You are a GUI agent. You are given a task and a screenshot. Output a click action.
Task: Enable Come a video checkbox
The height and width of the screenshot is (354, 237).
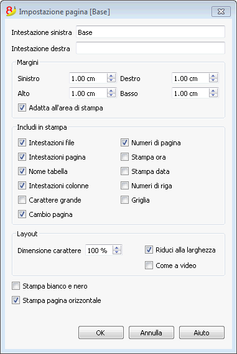[149, 265]
